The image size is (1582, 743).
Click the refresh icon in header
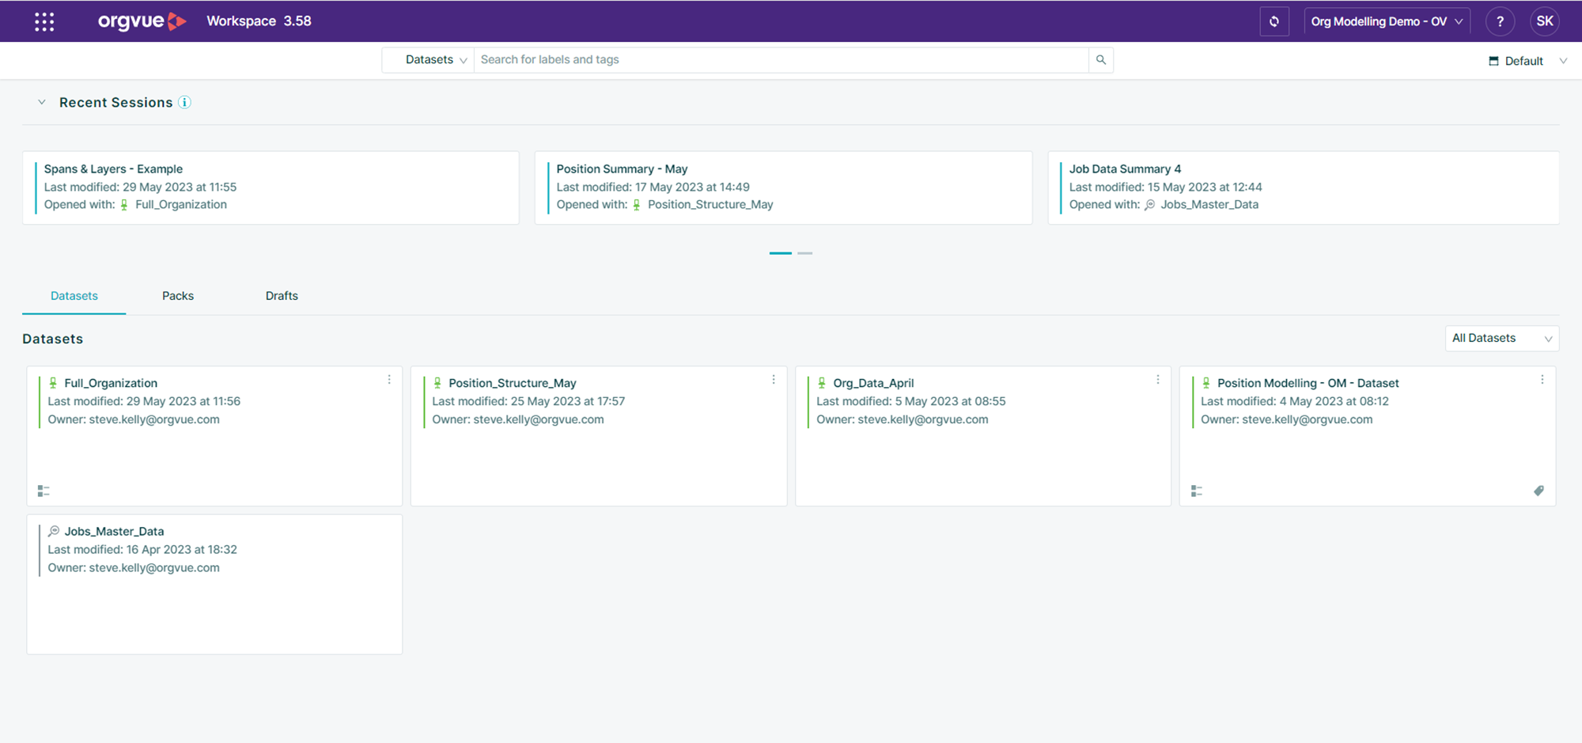[1274, 21]
